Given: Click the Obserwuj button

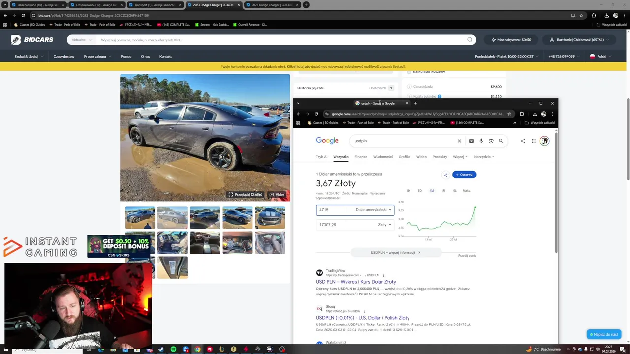Looking at the screenshot, I should [x=464, y=175].
